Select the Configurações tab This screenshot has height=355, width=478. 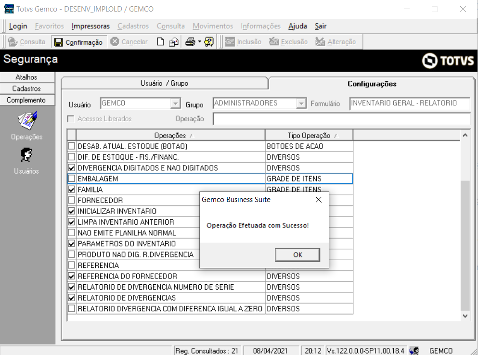coord(372,84)
